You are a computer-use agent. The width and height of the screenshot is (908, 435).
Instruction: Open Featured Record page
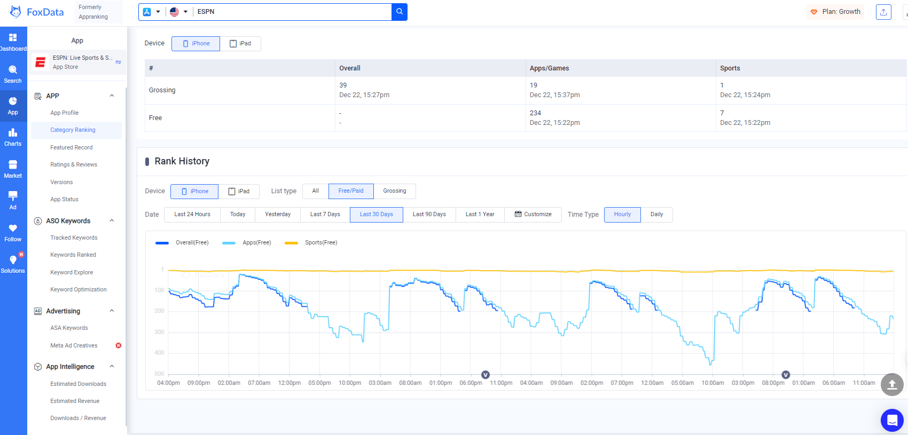[x=72, y=148]
